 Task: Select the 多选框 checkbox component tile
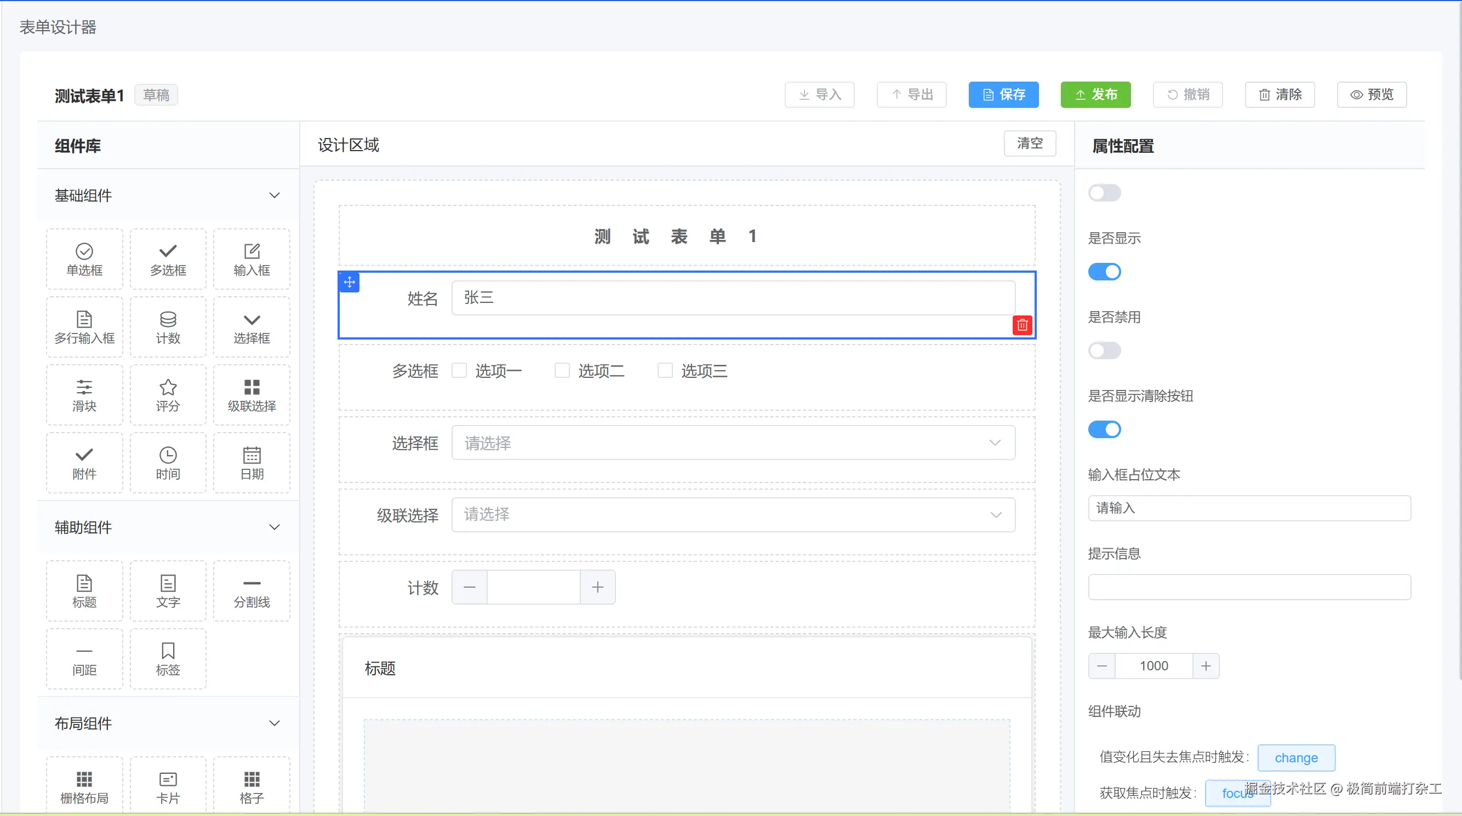[168, 260]
